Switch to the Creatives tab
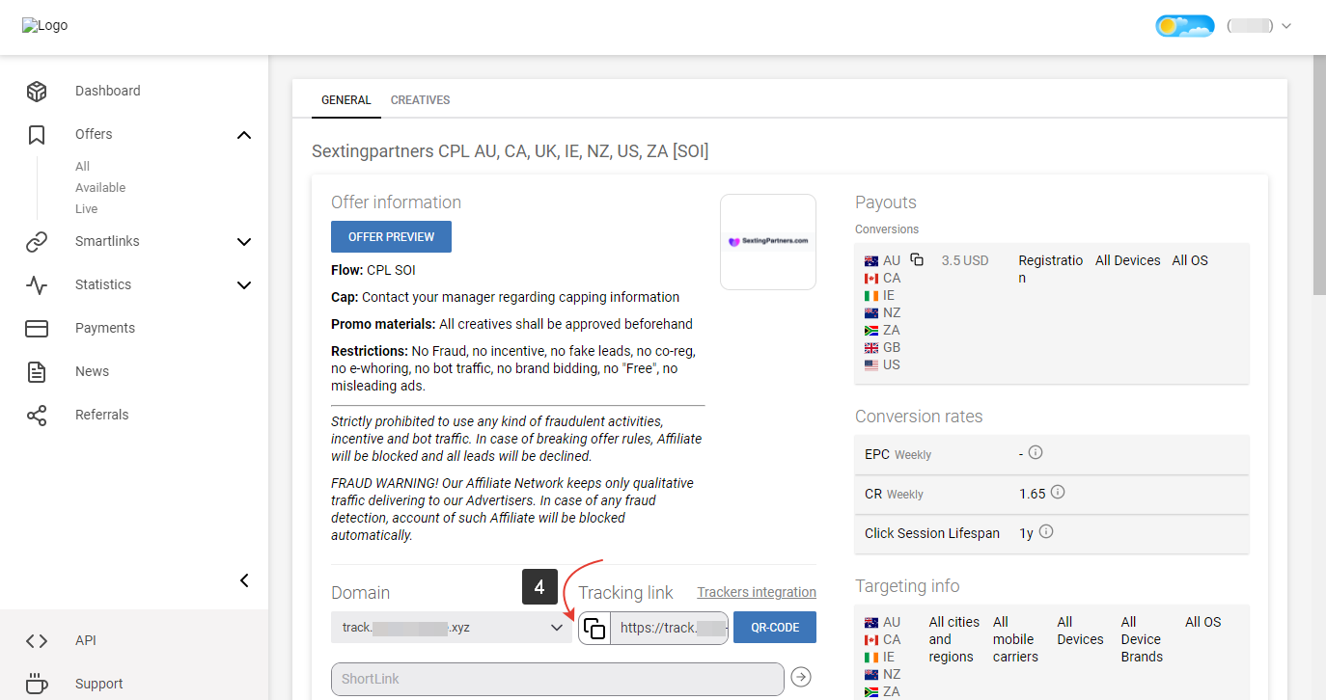The height and width of the screenshot is (700, 1326). coord(420,100)
